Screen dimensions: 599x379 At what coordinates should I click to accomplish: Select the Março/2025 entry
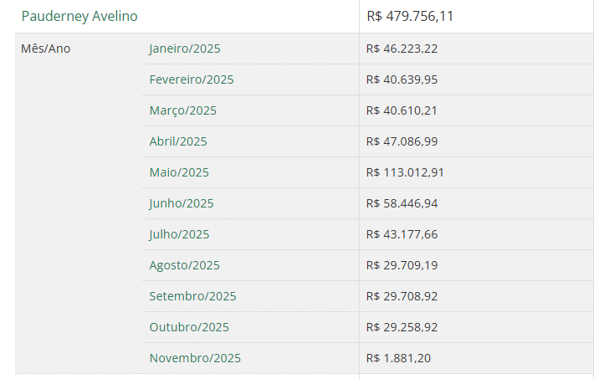(x=182, y=110)
